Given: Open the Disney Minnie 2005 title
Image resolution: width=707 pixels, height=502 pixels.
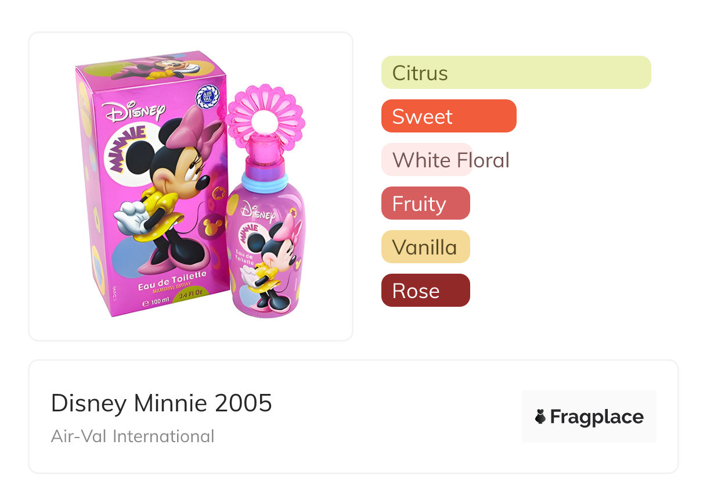Looking at the screenshot, I should coord(161,403).
